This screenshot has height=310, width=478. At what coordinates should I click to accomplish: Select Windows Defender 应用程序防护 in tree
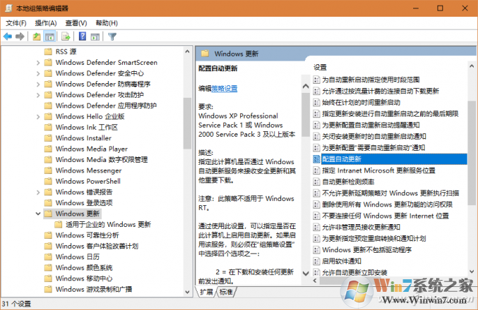(x=106, y=106)
